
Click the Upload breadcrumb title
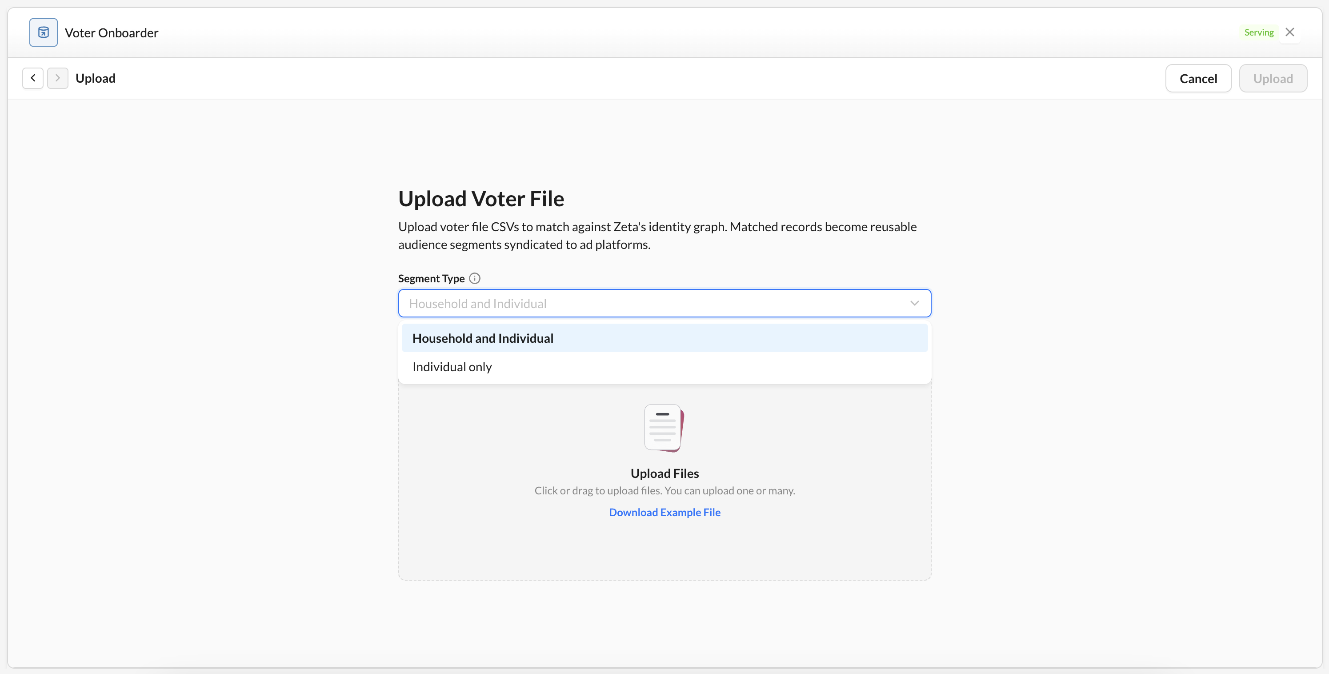point(96,78)
